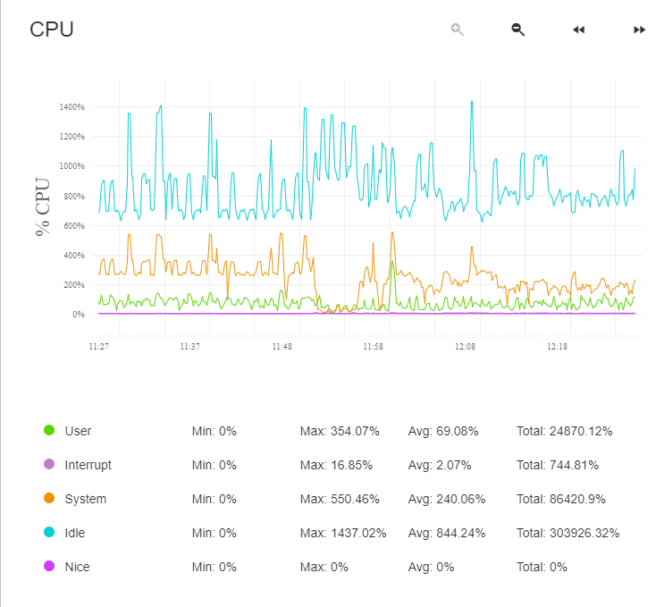The width and height of the screenshot is (656, 607).
Task: Click the cyan Idle color swatch
Action: pyautogui.click(x=49, y=533)
